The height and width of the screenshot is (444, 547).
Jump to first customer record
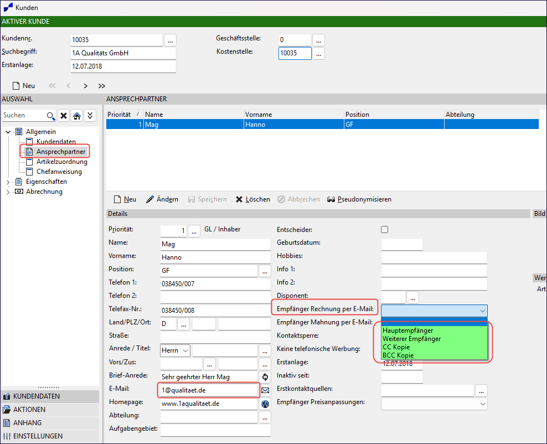point(52,86)
